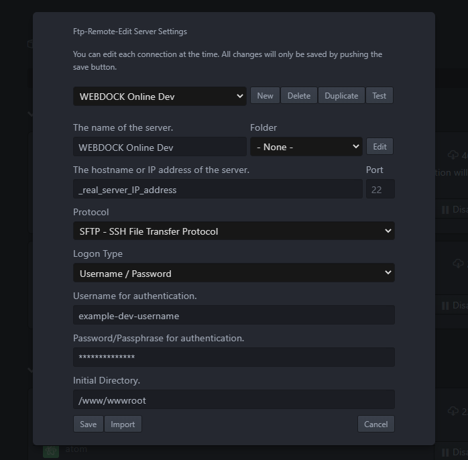Expand the Folder dropdown showing None
The image size is (468, 460).
(x=306, y=147)
